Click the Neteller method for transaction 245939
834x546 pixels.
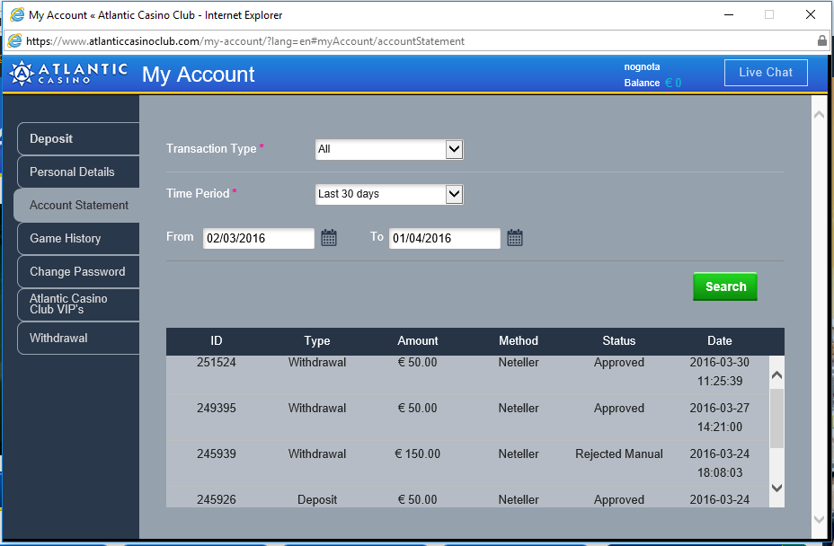tap(519, 454)
